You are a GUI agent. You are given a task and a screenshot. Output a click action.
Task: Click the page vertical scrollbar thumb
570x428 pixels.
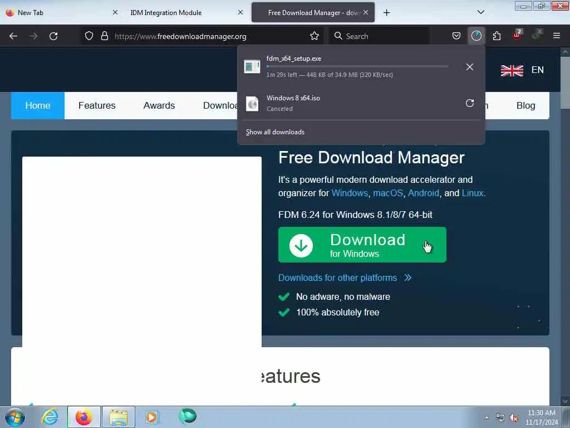pyautogui.click(x=566, y=82)
